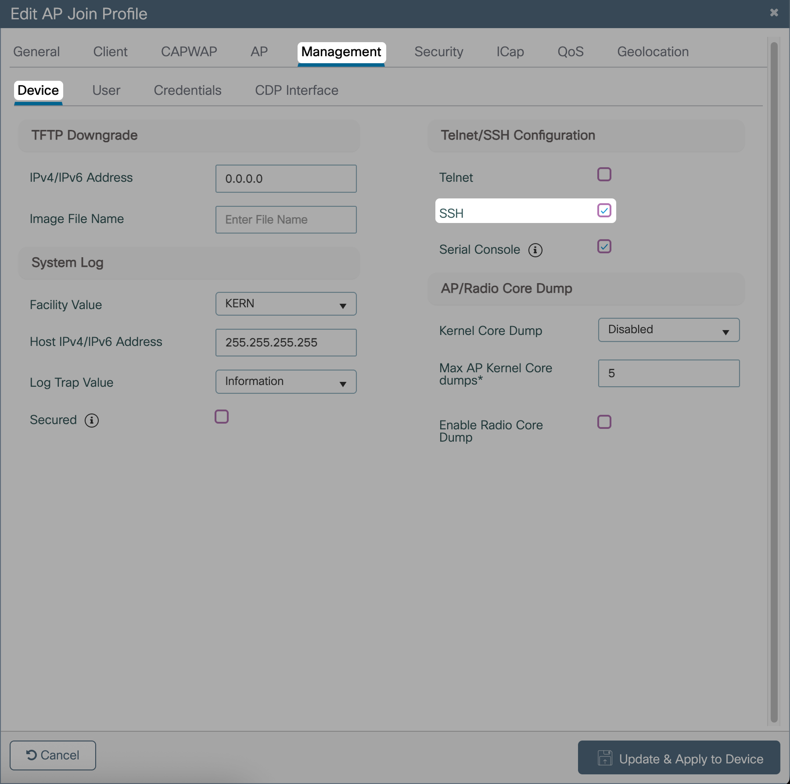Enable the Telnet checkbox
This screenshot has height=784, width=790.
(x=604, y=174)
